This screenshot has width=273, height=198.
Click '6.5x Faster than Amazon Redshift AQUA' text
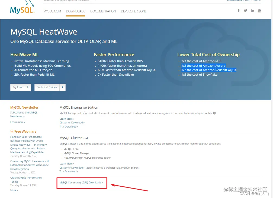tap(127, 70)
